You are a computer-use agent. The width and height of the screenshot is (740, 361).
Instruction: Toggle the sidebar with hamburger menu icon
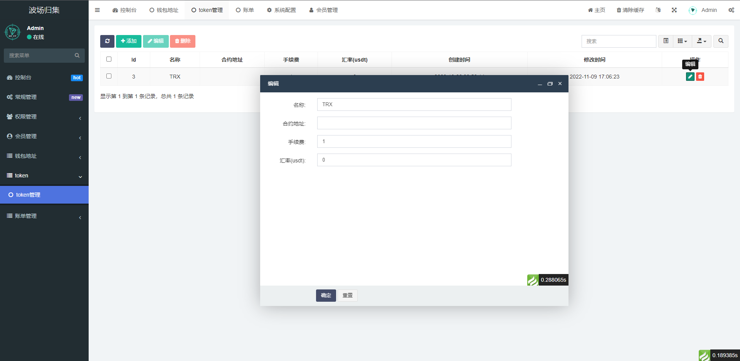point(97,10)
